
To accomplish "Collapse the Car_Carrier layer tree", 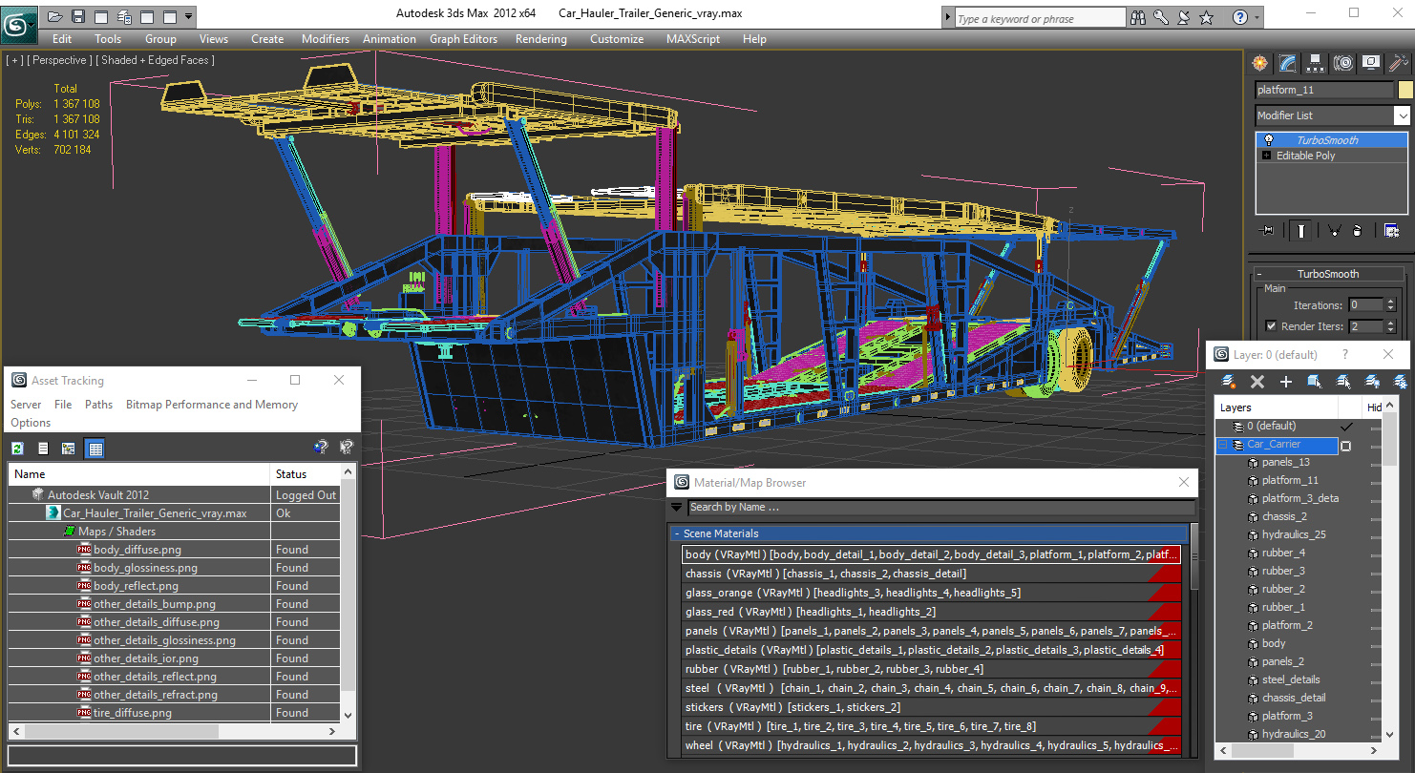I will (x=1222, y=445).
